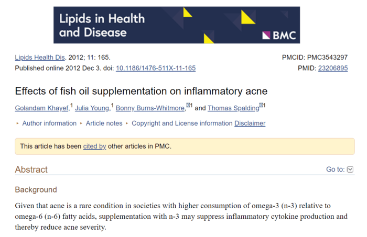
Task: Open the 'Go to:' section dropdown arrow
Action: click(x=350, y=170)
